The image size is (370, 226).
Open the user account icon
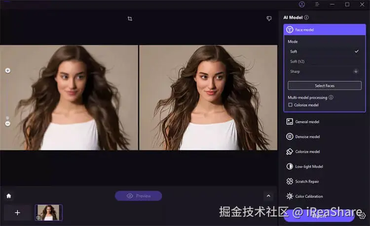(302, 4)
